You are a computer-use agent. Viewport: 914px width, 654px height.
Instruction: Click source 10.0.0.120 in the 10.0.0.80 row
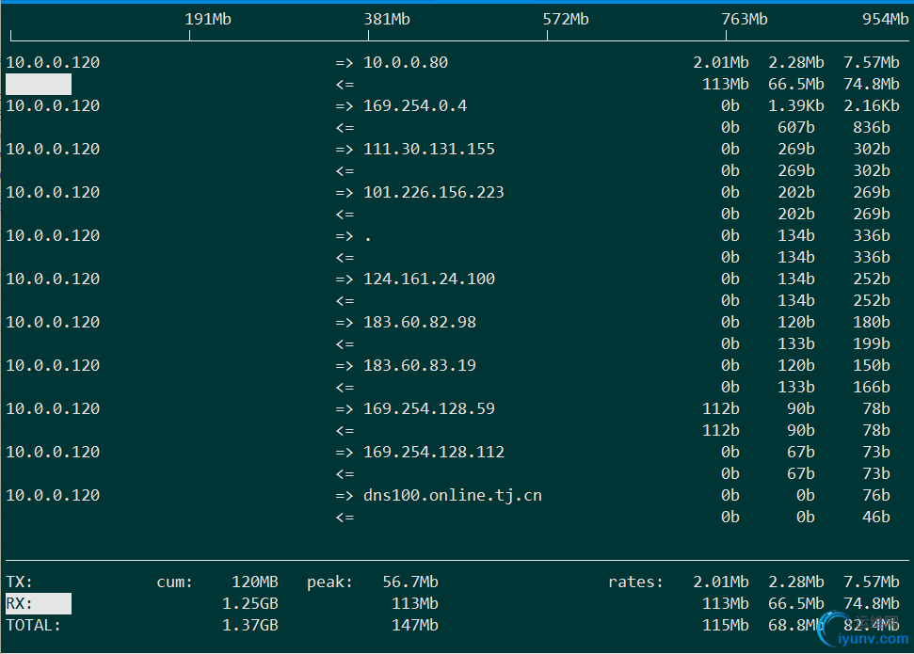(x=53, y=62)
